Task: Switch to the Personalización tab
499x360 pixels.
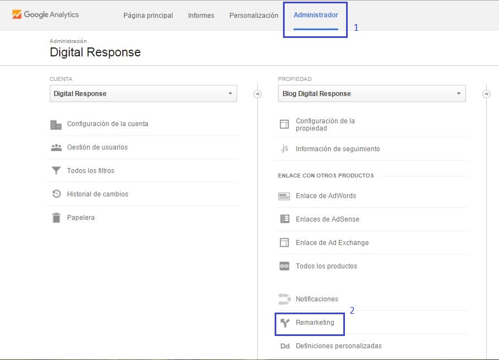Action: (x=253, y=15)
